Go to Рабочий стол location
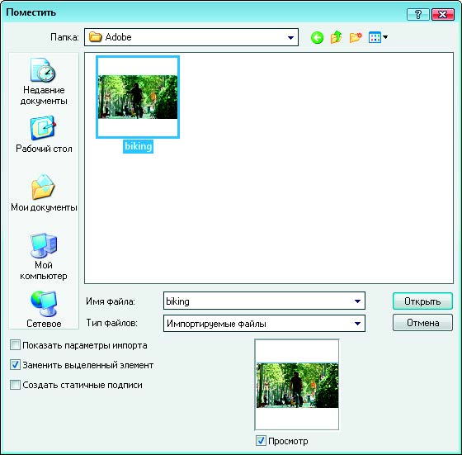The image size is (462, 455). point(44,134)
